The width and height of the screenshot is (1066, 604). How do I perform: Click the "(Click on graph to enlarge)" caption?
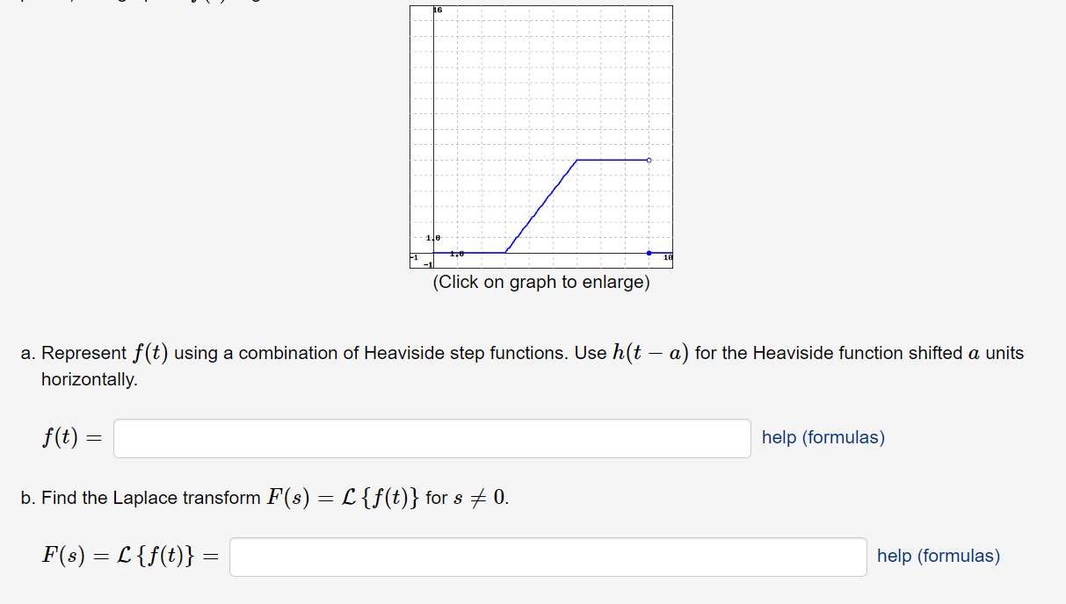click(540, 282)
